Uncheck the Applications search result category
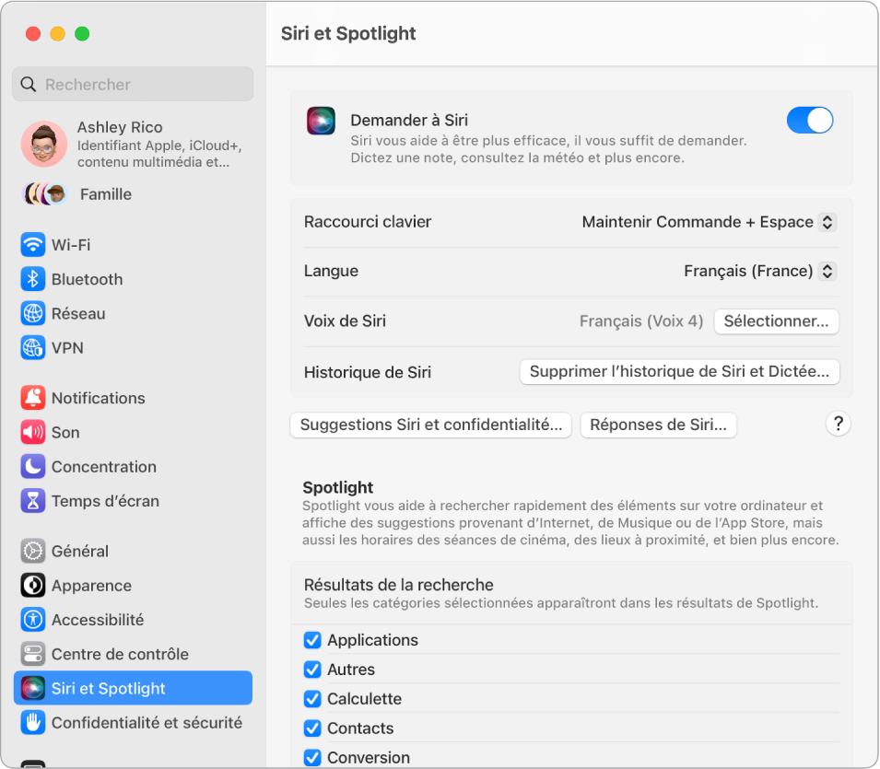Image resolution: width=880 pixels, height=769 pixels. 312,640
